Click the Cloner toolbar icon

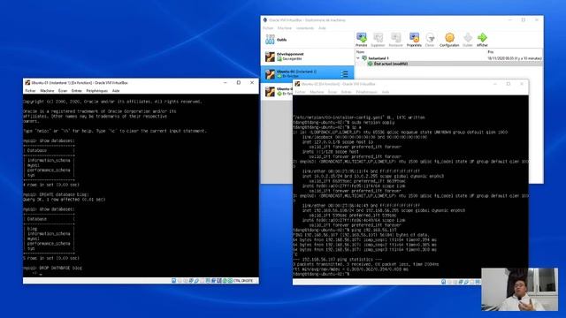[430, 40]
